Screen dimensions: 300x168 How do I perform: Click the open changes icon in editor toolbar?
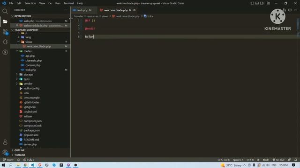285,10
